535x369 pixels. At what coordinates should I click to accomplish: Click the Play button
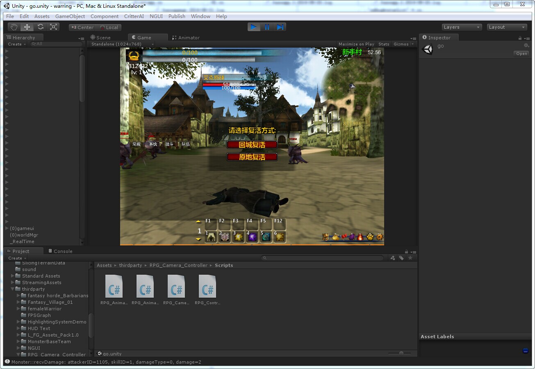pos(254,27)
